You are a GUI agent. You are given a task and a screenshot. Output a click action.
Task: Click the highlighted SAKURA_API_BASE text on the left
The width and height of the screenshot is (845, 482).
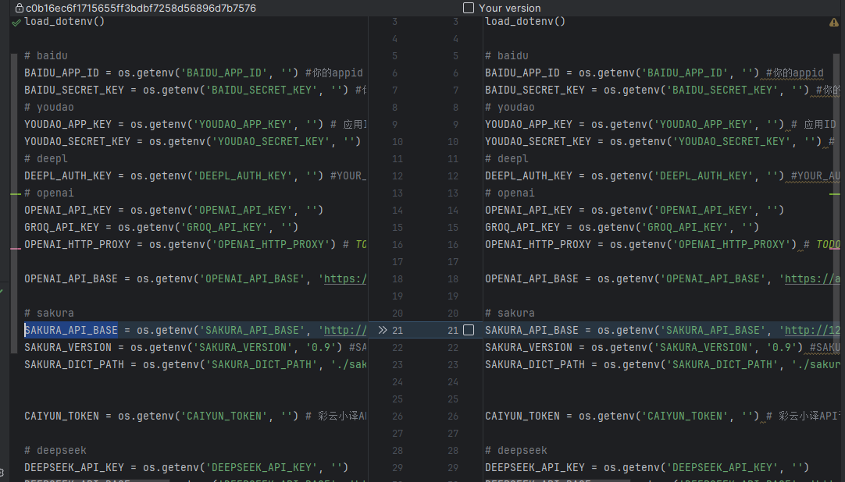[71, 330]
